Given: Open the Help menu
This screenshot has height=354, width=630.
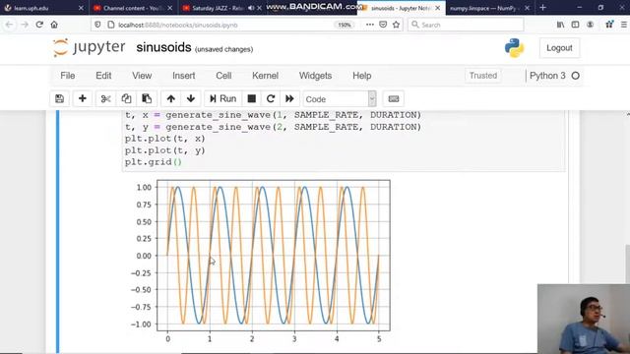Looking at the screenshot, I should coord(361,76).
